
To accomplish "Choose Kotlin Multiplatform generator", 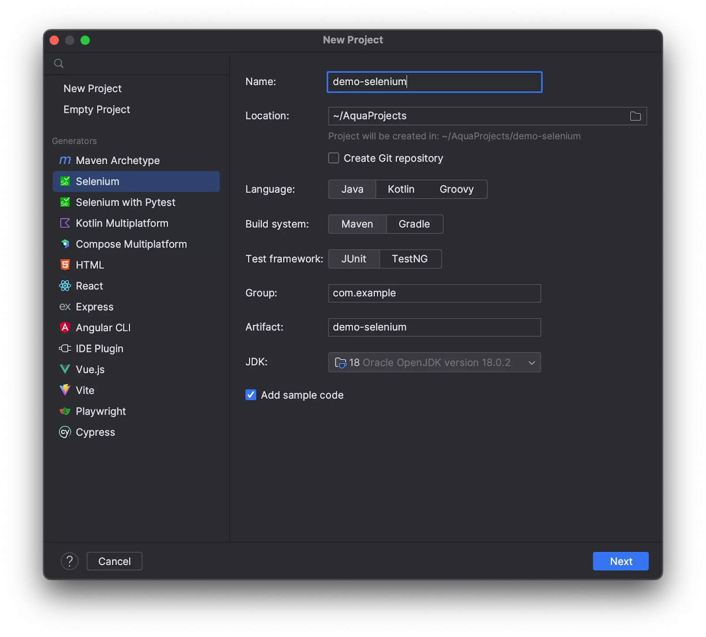I will pyautogui.click(x=136, y=223).
